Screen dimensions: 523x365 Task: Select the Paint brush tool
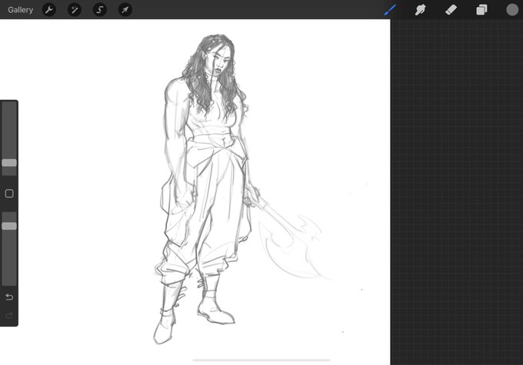pyautogui.click(x=390, y=10)
